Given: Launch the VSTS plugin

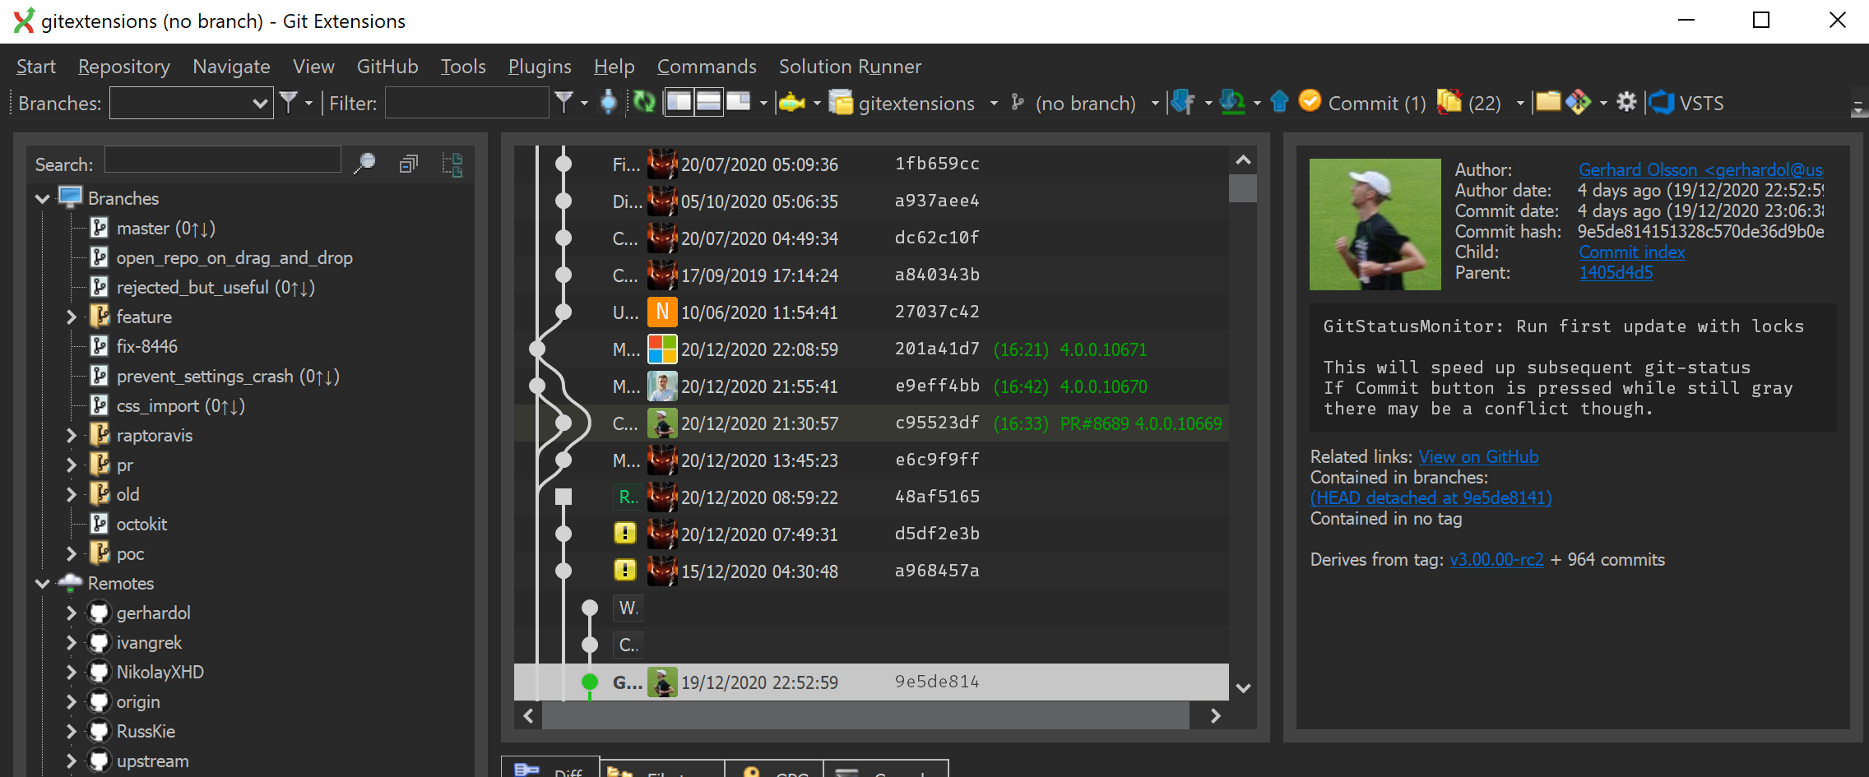Looking at the screenshot, I should point(1686,102).
